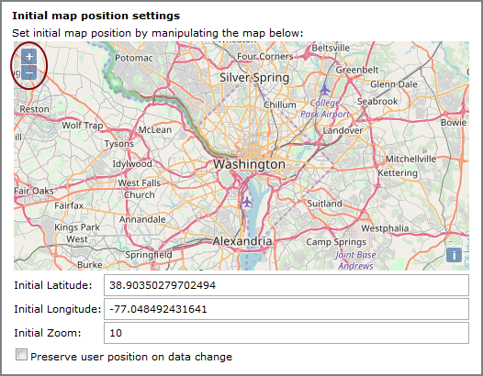Focus the Initial Latitude field
483x376 pixels.
point(286,285)
